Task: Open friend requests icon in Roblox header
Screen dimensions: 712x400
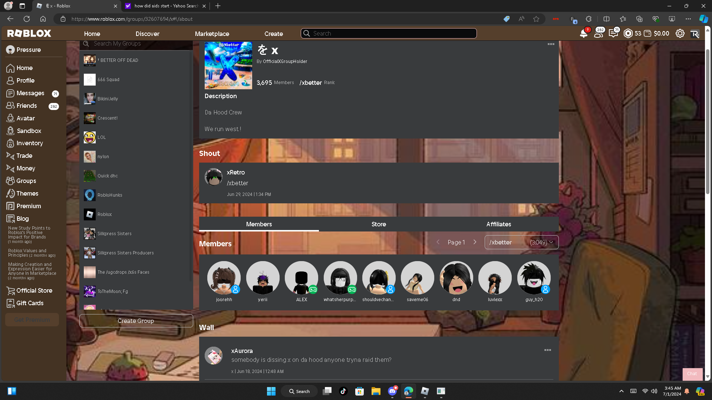Action: click(x=599, y=33)
